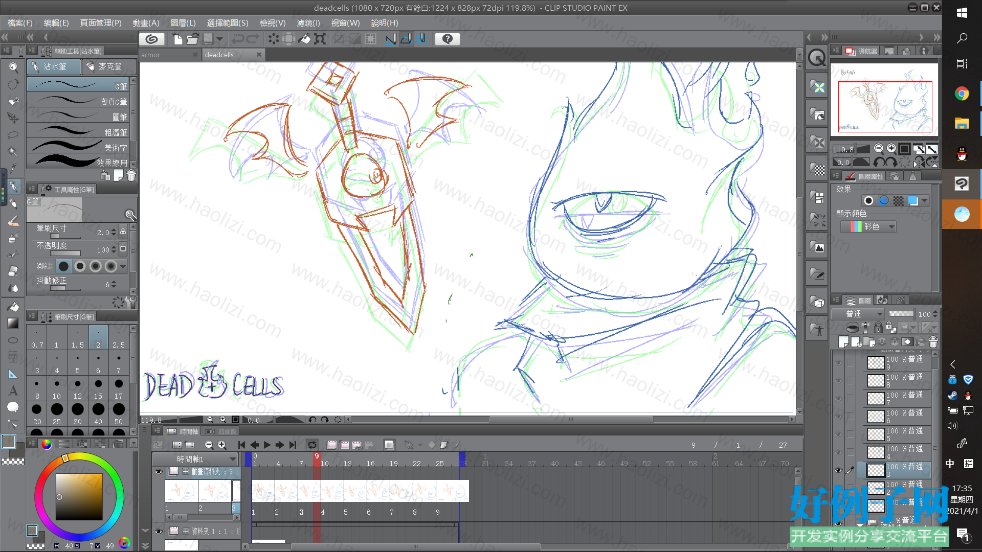Image resolution: width=982 pixels, height=552 pixels.
Task: Open the 時間軸1 timeline selector dropdown
Action: pyautogui.click(x=195, y=459)
